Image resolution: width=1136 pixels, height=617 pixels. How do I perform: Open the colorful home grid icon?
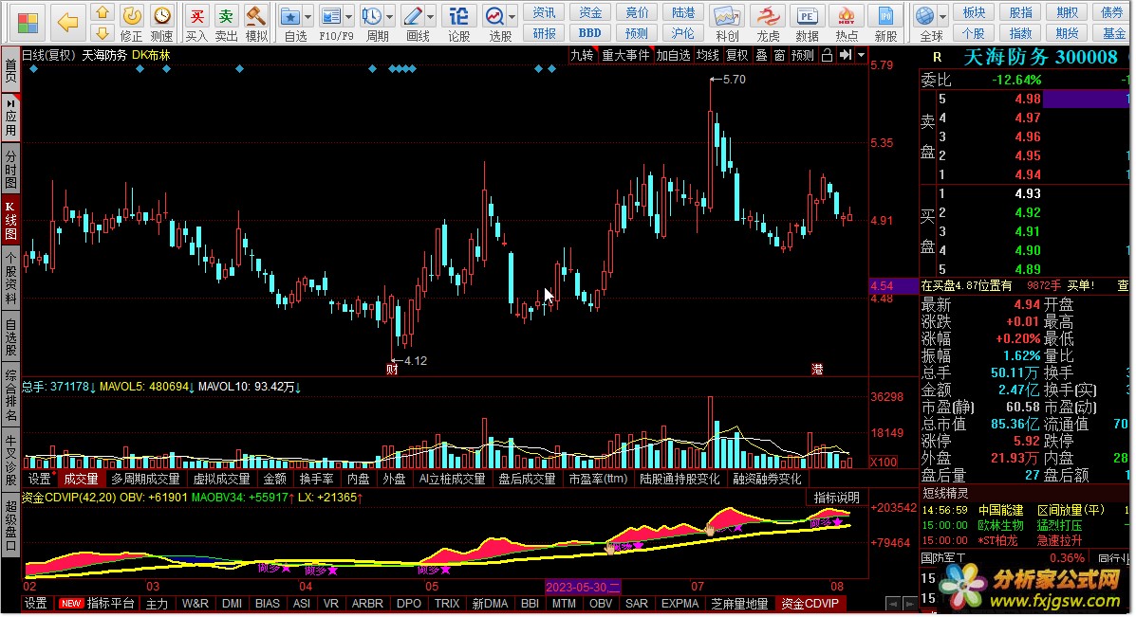click(28, 23)
